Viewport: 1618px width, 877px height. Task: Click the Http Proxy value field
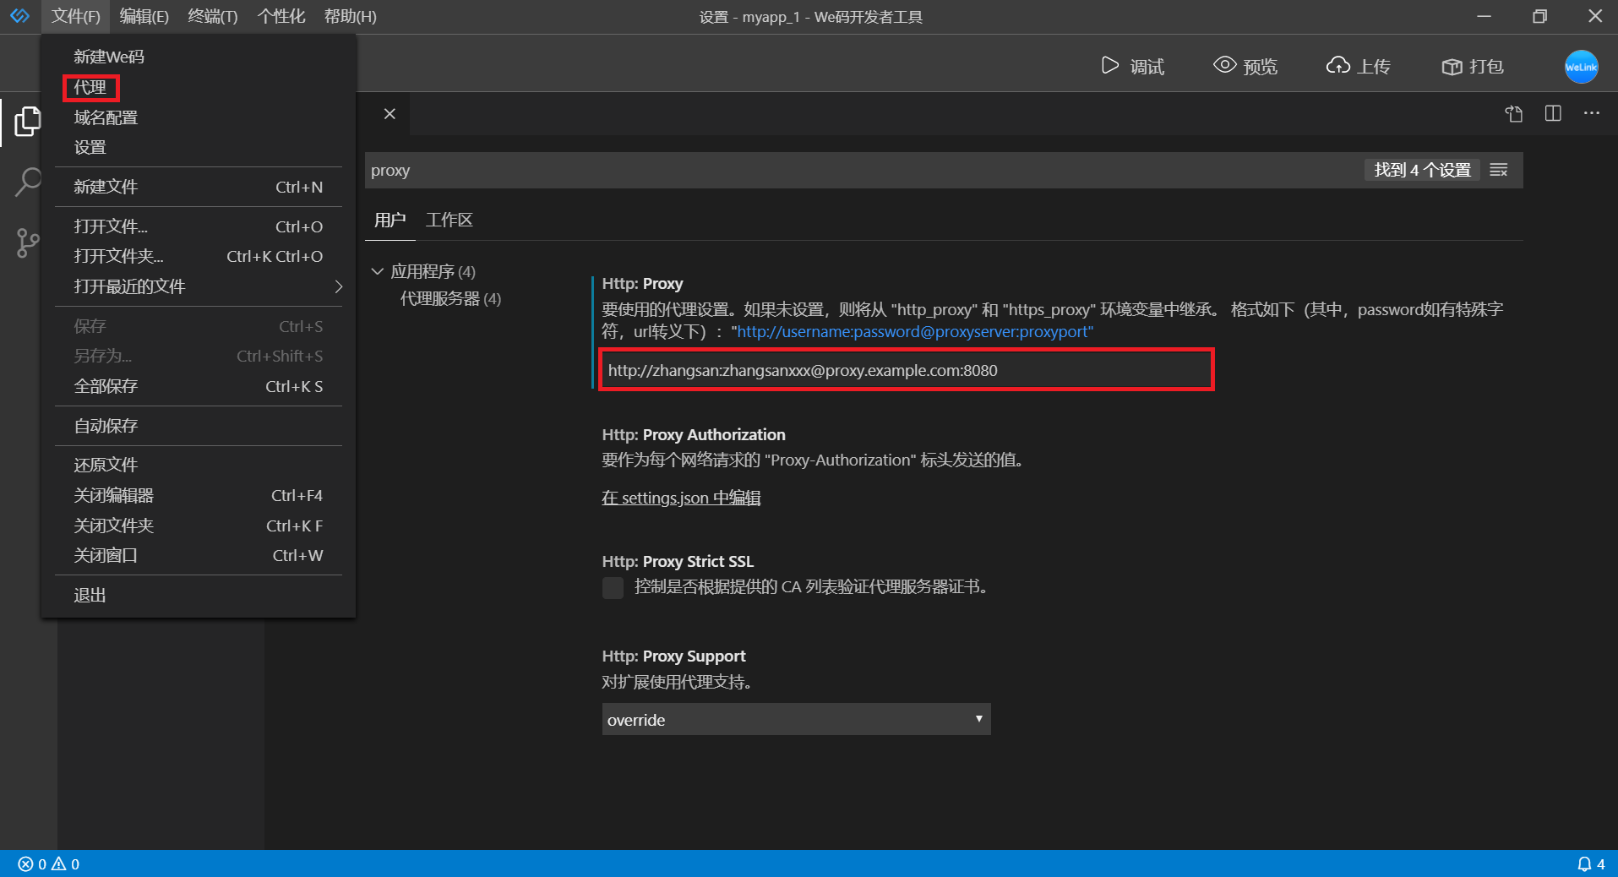pyautogui.click(x=906, y=370)
